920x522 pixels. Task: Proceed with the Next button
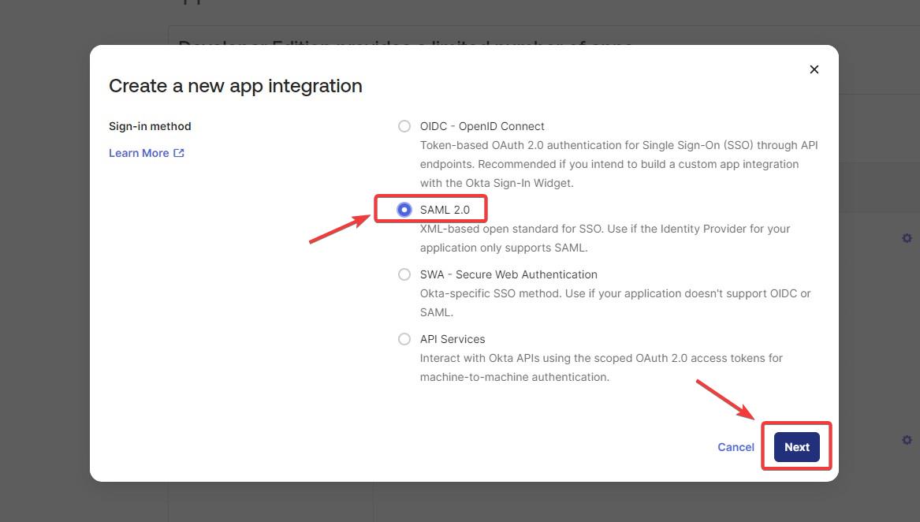(x=796, y=447)
